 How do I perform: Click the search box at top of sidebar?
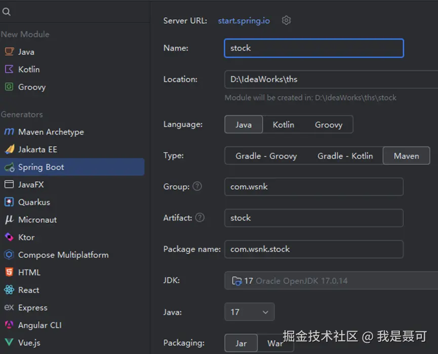pos(75,12)
